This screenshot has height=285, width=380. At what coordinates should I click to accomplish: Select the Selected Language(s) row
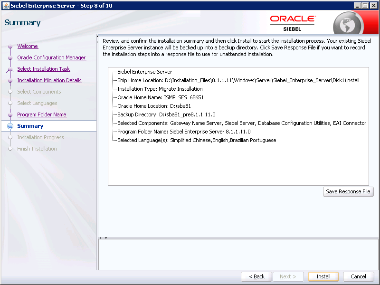(x=197, y=140)
